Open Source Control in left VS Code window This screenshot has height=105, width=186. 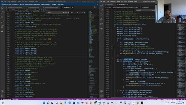pyautogui.click(x=2, y=17)
